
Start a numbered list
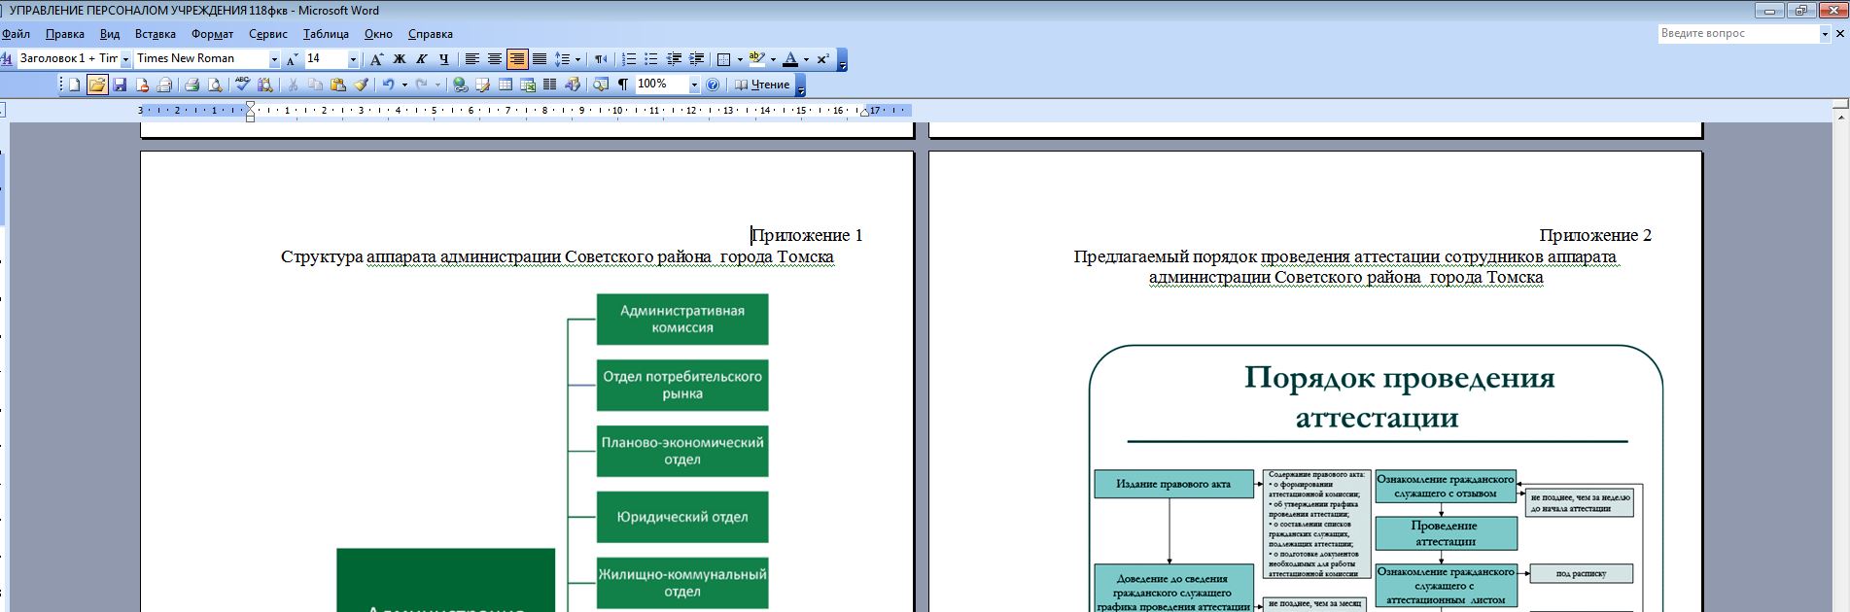point(629,59)
